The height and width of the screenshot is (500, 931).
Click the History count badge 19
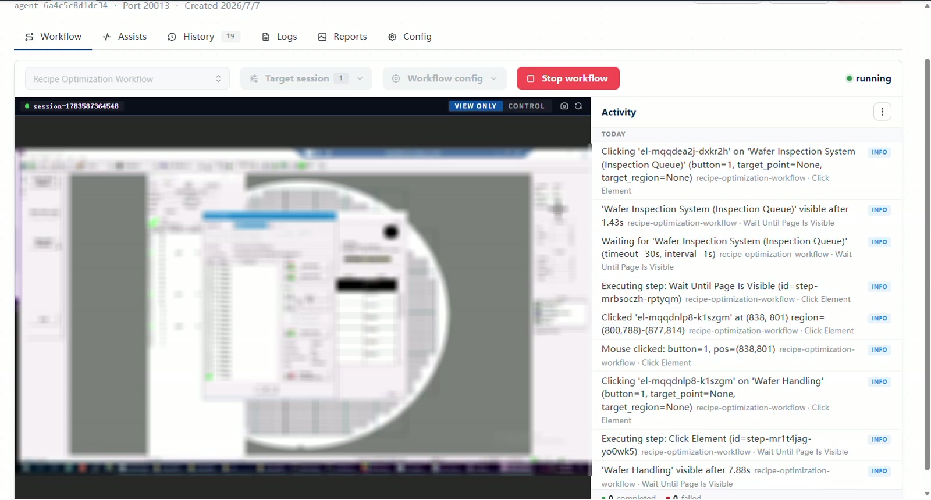(x=230, y=36)
